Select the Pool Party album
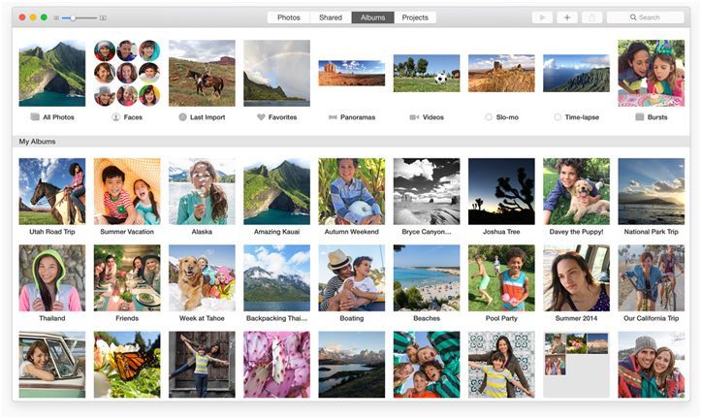702x419 pixels. (x=501, y=278)
